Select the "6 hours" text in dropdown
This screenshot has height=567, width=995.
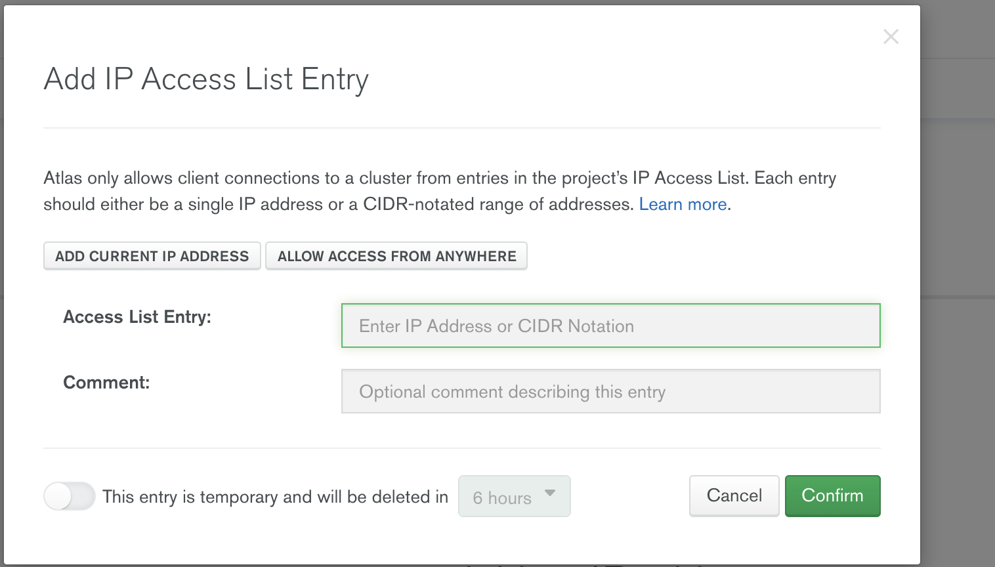click(502, 498)
